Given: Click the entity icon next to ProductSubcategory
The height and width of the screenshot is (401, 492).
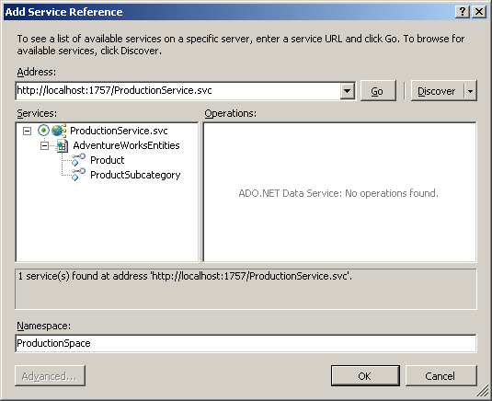Looking at the screenshot, I should pos(78,175).
